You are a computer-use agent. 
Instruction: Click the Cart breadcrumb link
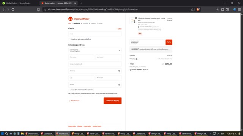(x=69, y=23)
